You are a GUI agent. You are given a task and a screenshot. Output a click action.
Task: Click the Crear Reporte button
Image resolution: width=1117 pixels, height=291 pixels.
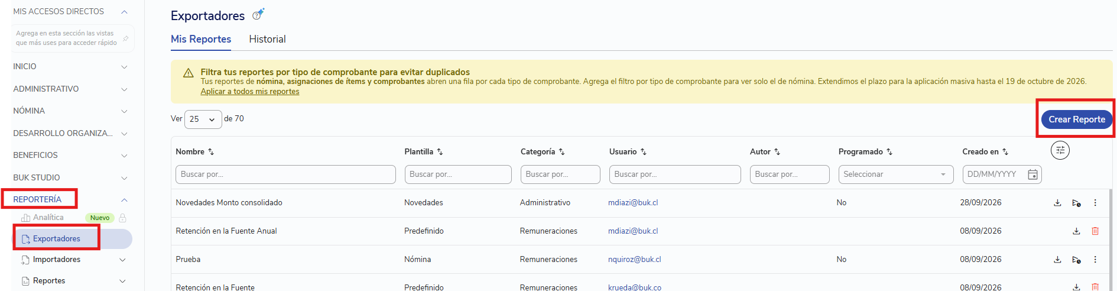click(1077, 119)
